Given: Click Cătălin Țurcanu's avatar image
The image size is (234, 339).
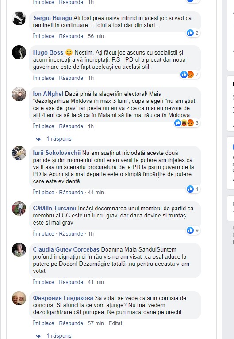Looking at the screenshot, I should [x=19, y=209].
